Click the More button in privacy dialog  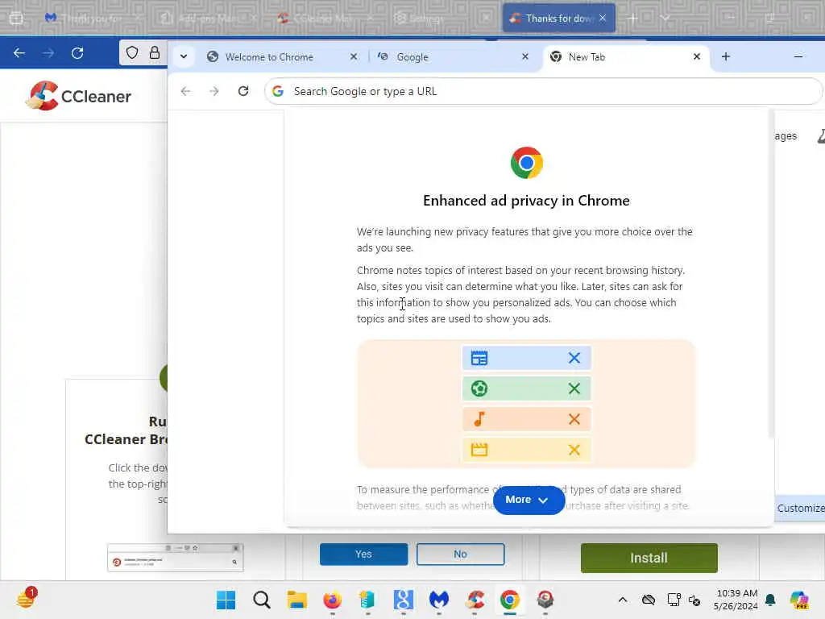click(x=529, y=500)
